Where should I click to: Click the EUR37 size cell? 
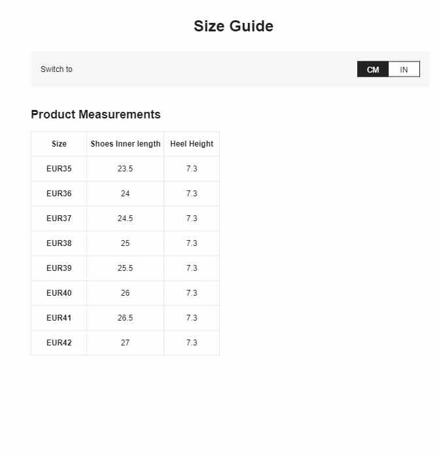click(x=59, y=218)
